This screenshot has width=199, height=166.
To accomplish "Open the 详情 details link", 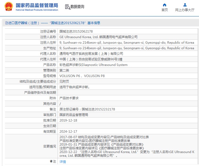I will pos(63,162).
